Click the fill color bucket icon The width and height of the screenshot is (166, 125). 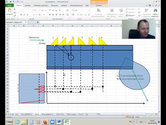[x=39, y=15]
